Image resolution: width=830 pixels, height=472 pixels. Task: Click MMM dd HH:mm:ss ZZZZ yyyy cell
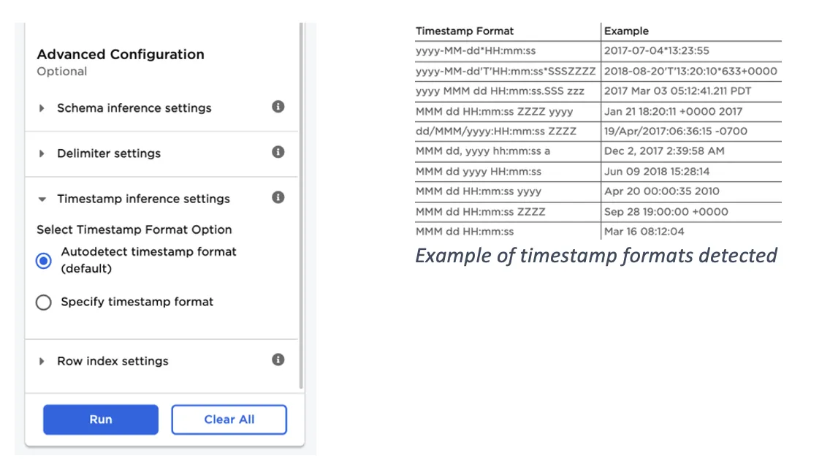pos(494,112)
